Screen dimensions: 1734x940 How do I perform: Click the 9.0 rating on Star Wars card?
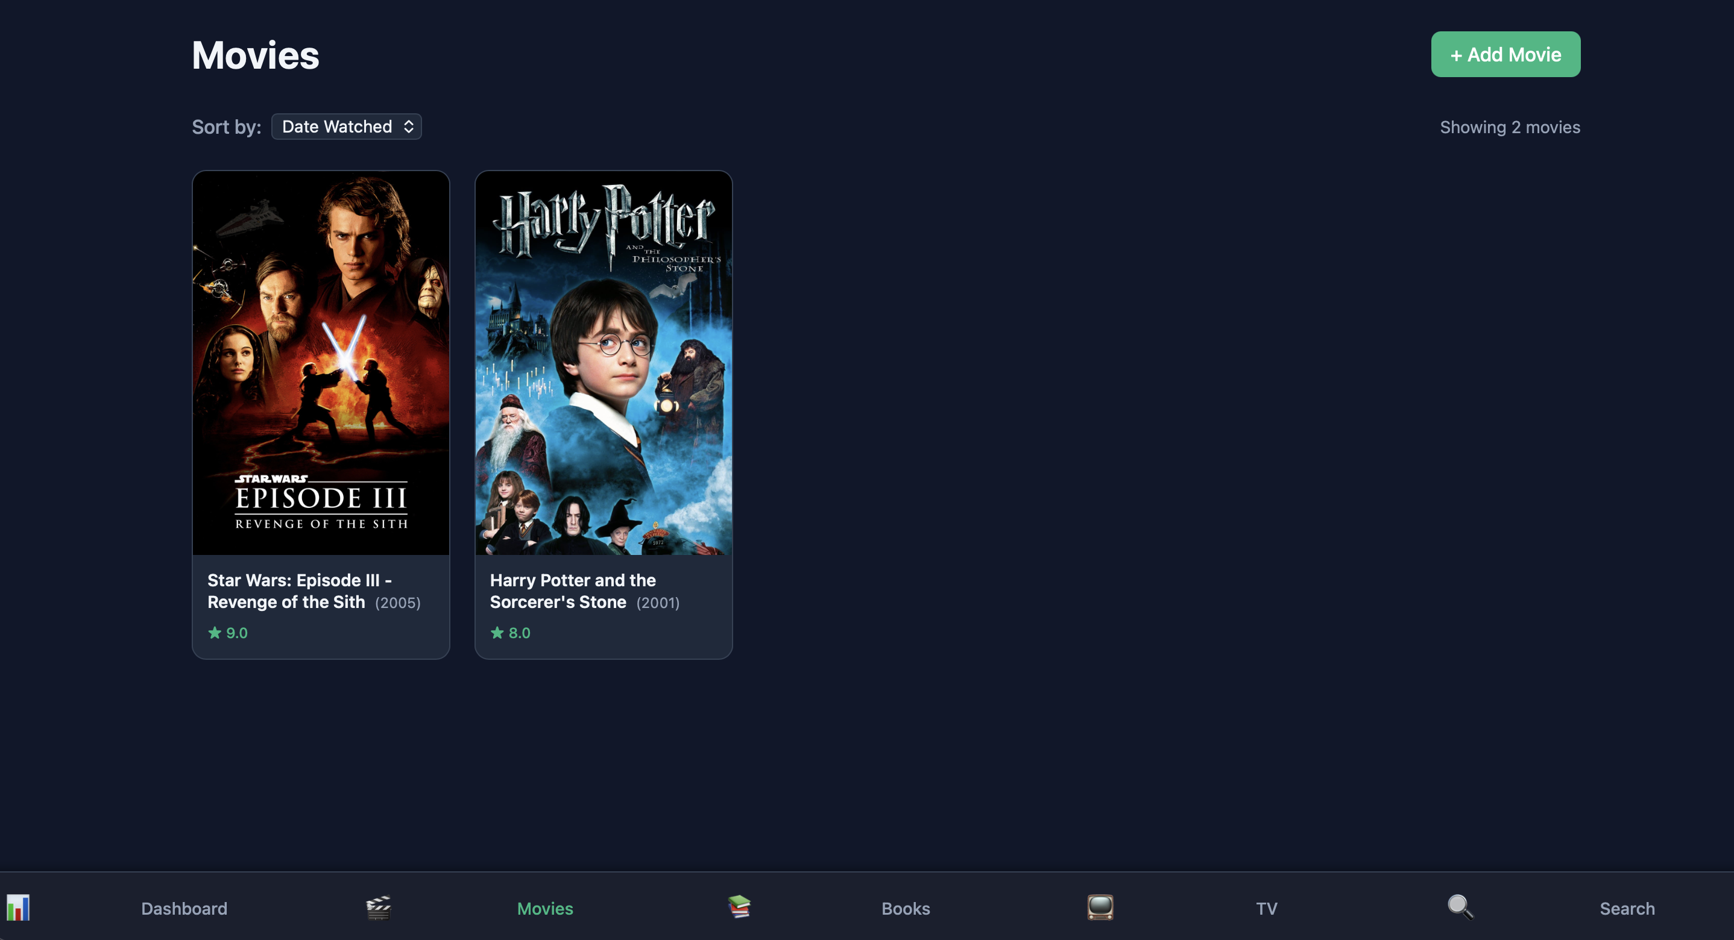[237, 633]
